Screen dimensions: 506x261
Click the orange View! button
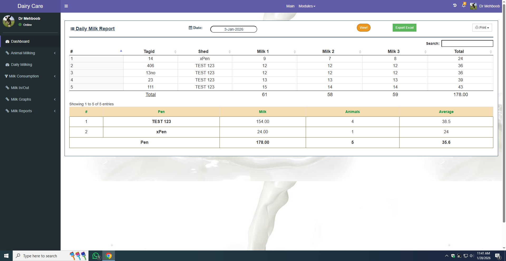click(363, 28)
